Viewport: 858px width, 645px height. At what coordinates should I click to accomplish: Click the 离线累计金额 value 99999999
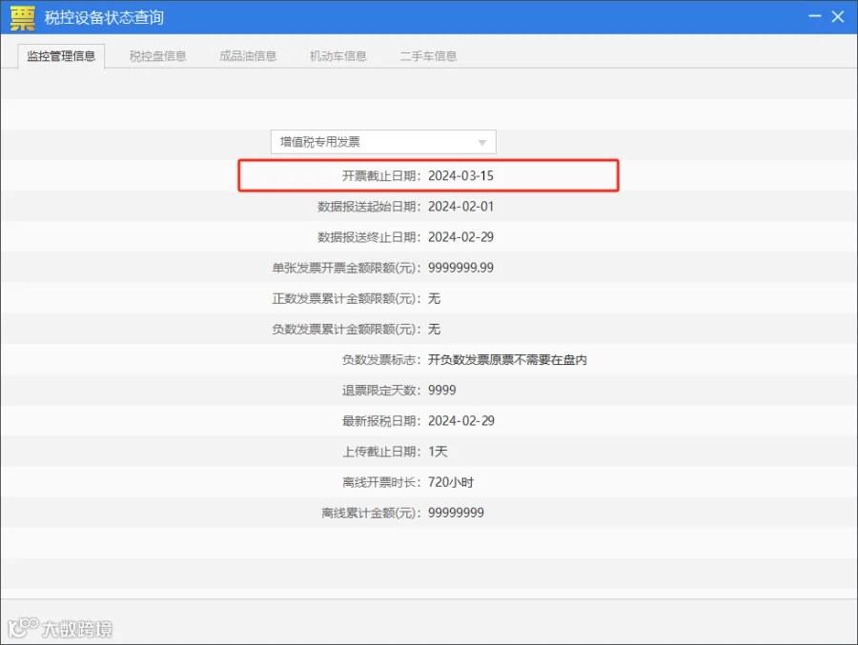click(x=456, y=513)
